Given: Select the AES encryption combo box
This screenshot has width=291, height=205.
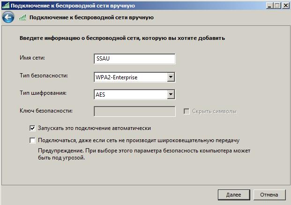Looking at the screenshot, I should (134, 94).
